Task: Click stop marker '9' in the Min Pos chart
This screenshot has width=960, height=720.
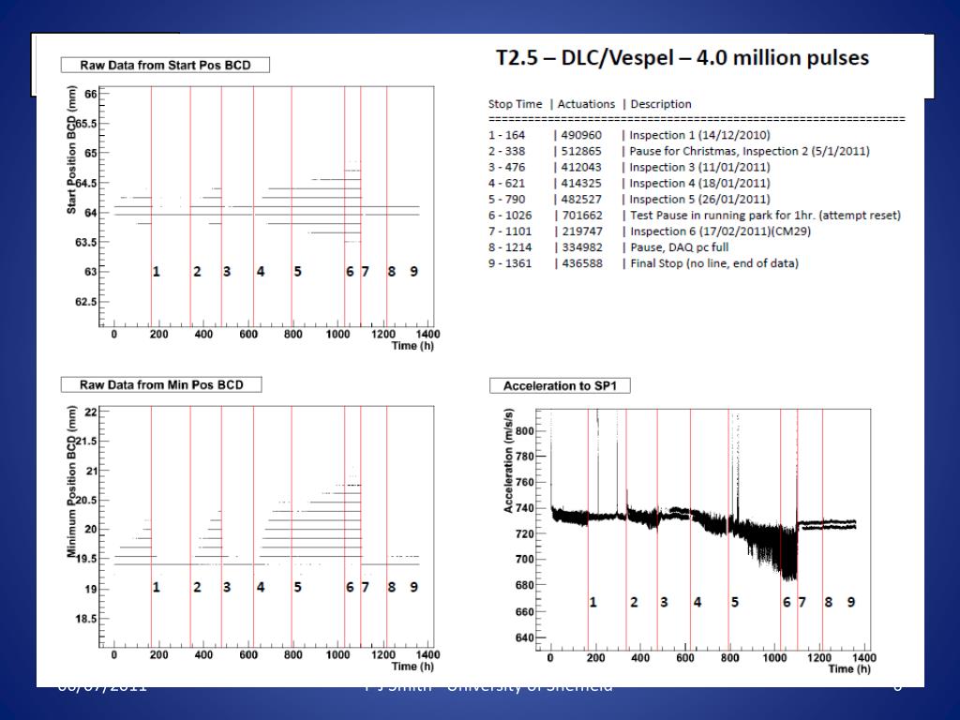Action: [x=413, y=587]
